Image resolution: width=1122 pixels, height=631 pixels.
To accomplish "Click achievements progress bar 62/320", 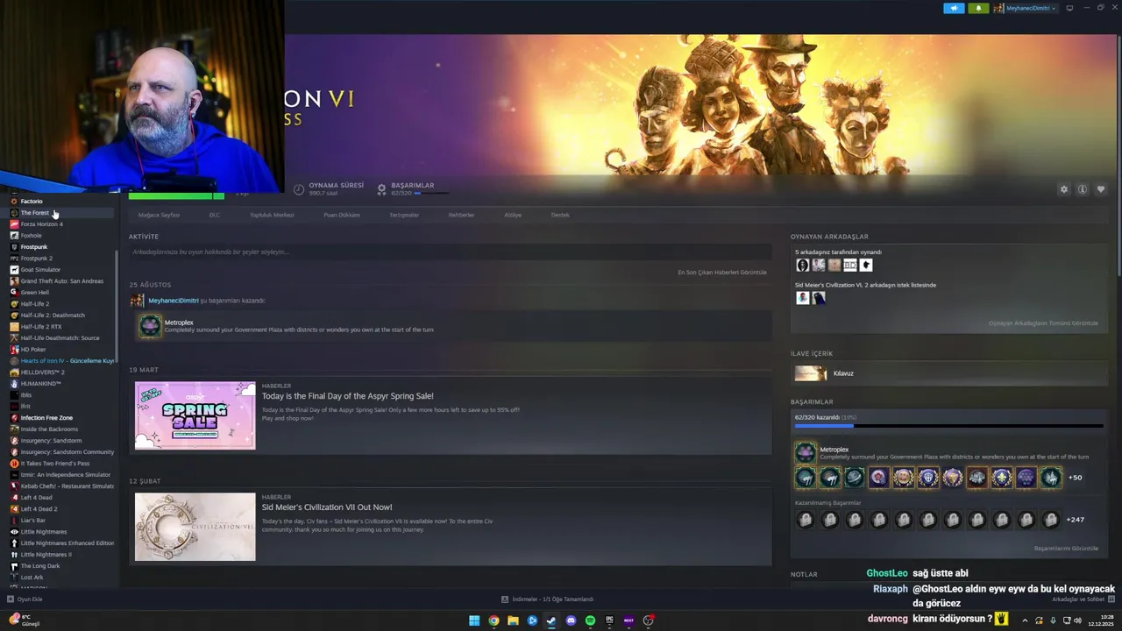I will click(x=948, y=426).
